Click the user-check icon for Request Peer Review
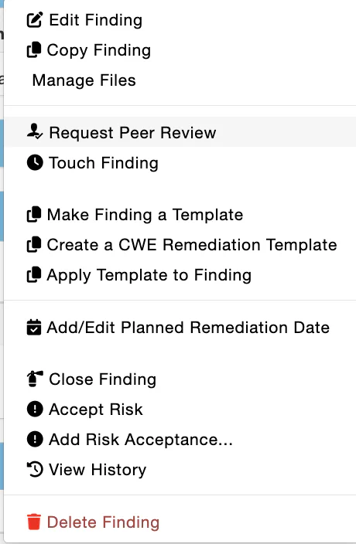The width and height of the screenshot is (356, 544). click(x=35, y=132)
